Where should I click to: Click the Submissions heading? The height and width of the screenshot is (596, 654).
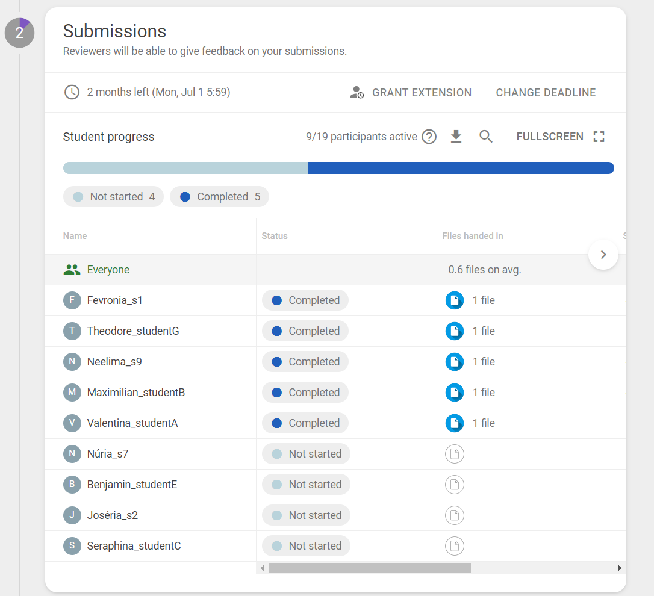[x=114, y=31]
